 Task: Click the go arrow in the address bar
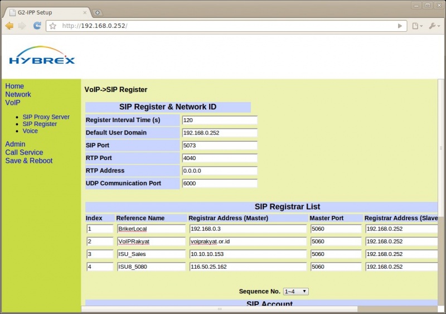(400, 26)
